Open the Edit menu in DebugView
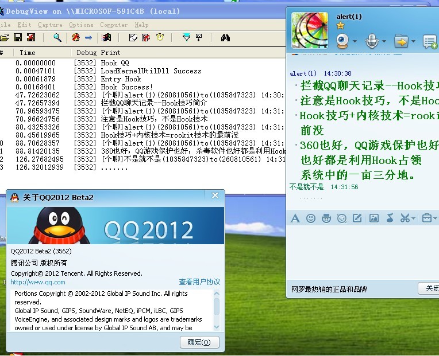Viewport: 439px width, 356px height. [x=24, y=25]
